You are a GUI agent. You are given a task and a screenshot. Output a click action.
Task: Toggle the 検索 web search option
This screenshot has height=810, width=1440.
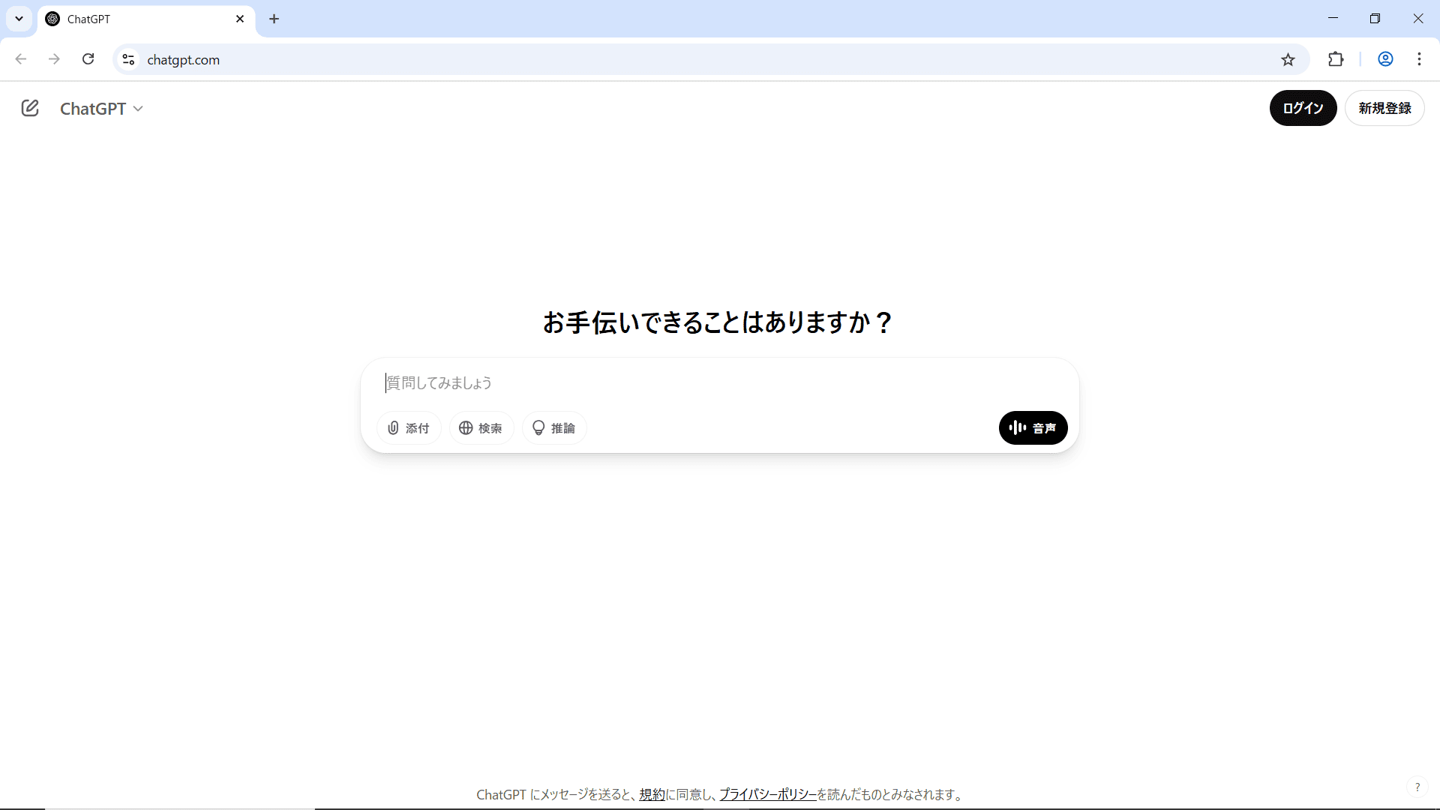[481, 427]
